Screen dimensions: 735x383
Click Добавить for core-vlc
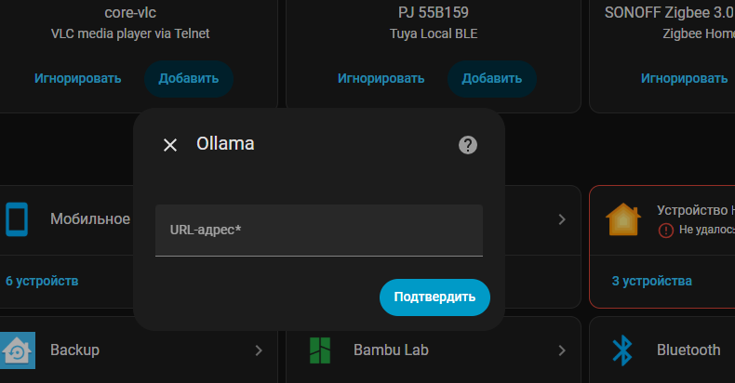point(189,79)
